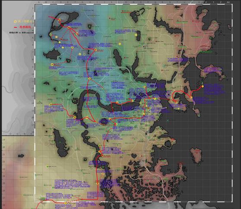Viewport: 241px width, 209px height.
Task: Select the yellow marker where the northern route bends south
Action: click(95, 50)
